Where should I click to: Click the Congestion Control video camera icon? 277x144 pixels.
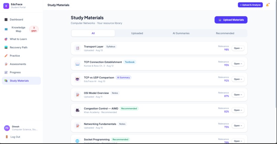pos(77,110)
